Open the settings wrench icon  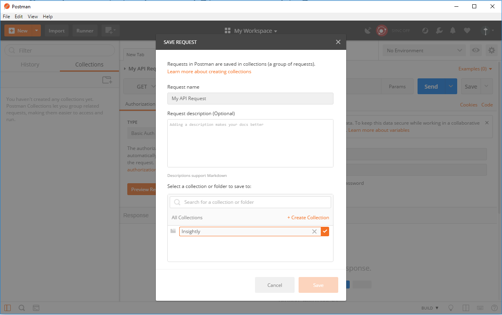pyautogui.click(x=439, y=30)
